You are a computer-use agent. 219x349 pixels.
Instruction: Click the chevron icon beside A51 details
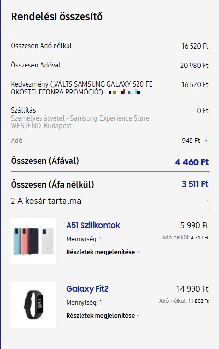[x=138, y=252]
